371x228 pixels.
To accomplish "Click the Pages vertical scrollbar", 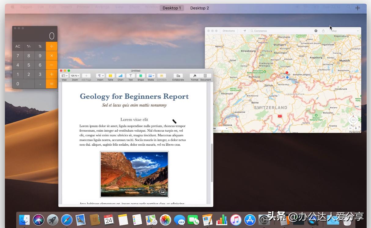I will pyautogui.click(x=211, y=163).
